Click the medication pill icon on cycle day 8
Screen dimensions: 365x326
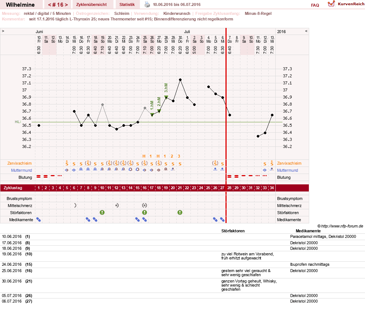click(88, 220)
